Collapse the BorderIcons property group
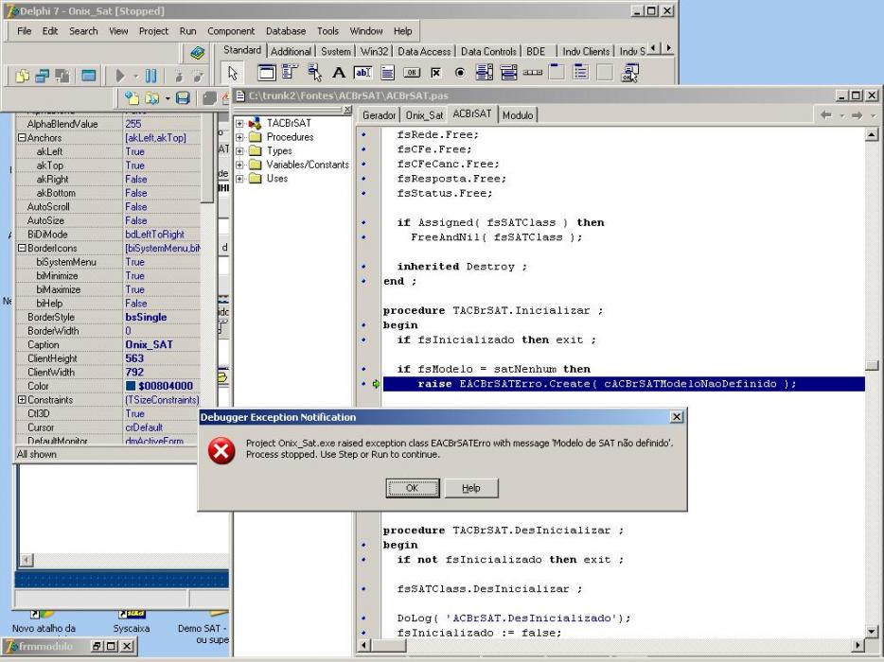This screenshot has width=884, height=662. (22, 248)
